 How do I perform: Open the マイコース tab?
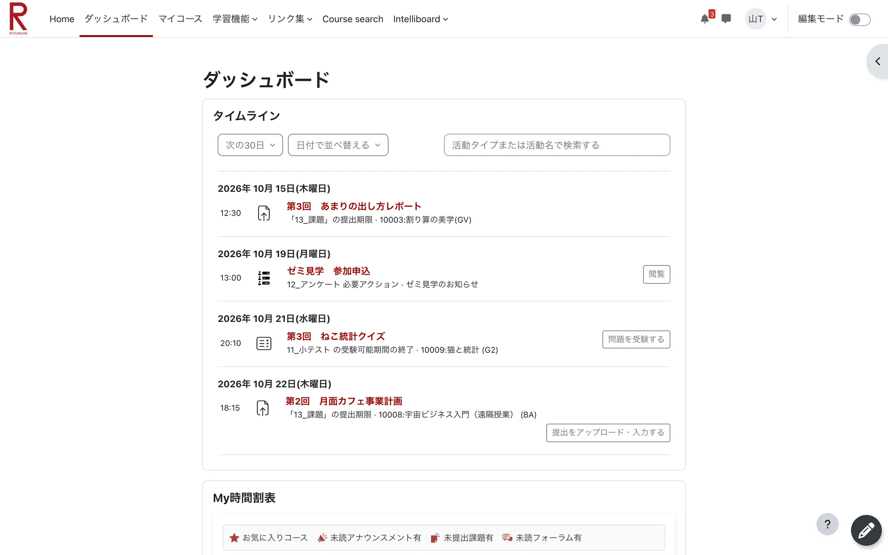point(180,19)
